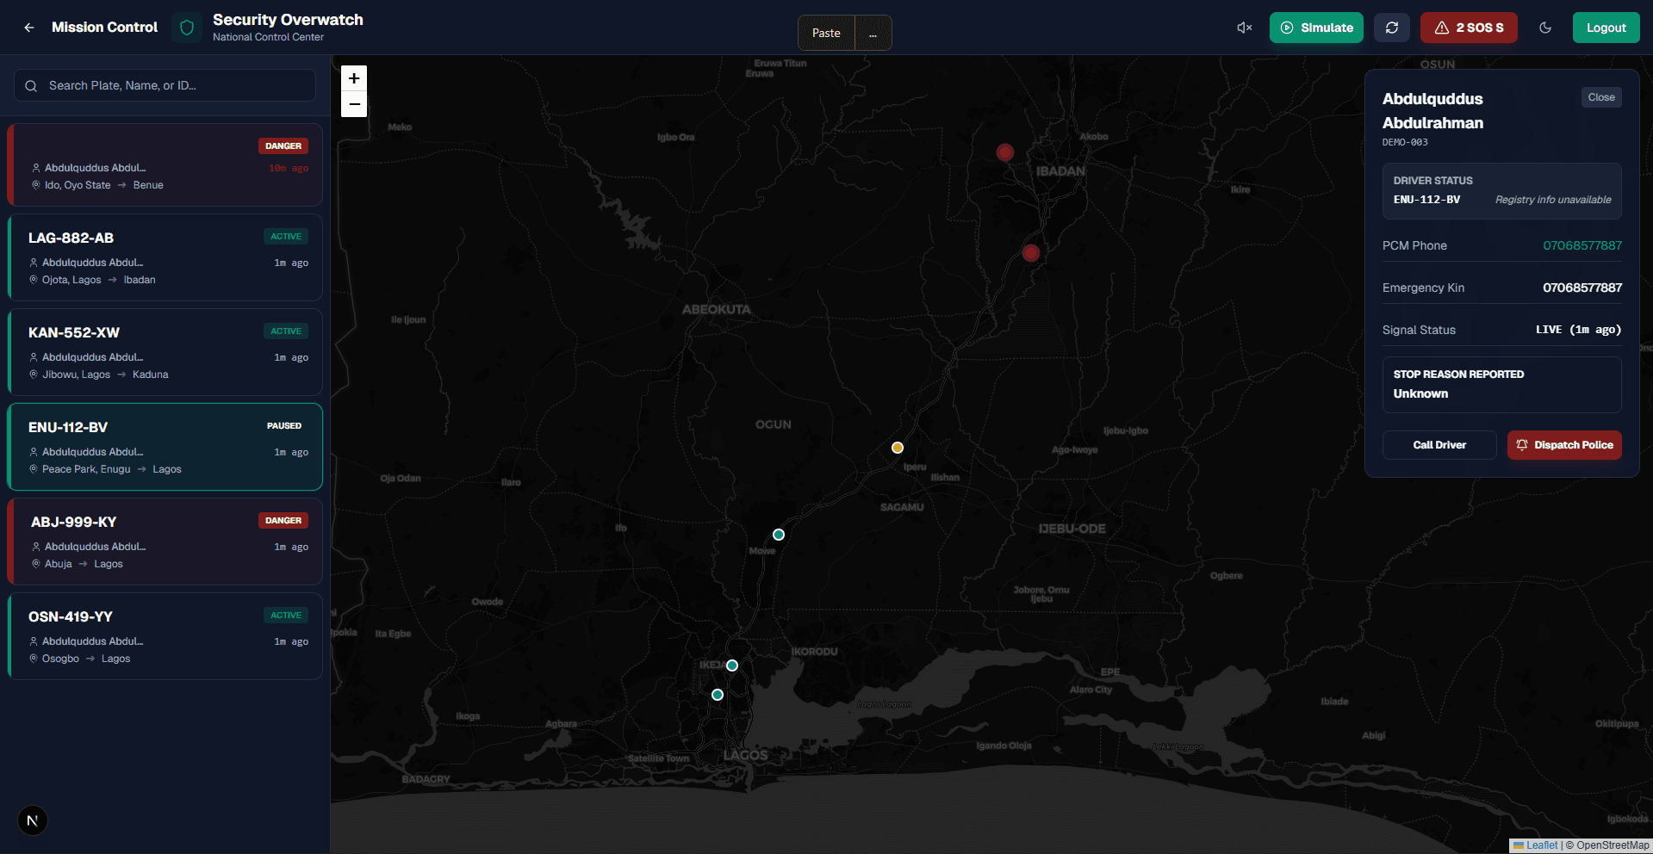The height and width of the screenshot is (854, 1653).
Task: Log out of the control center
Action: point(1606,28)
